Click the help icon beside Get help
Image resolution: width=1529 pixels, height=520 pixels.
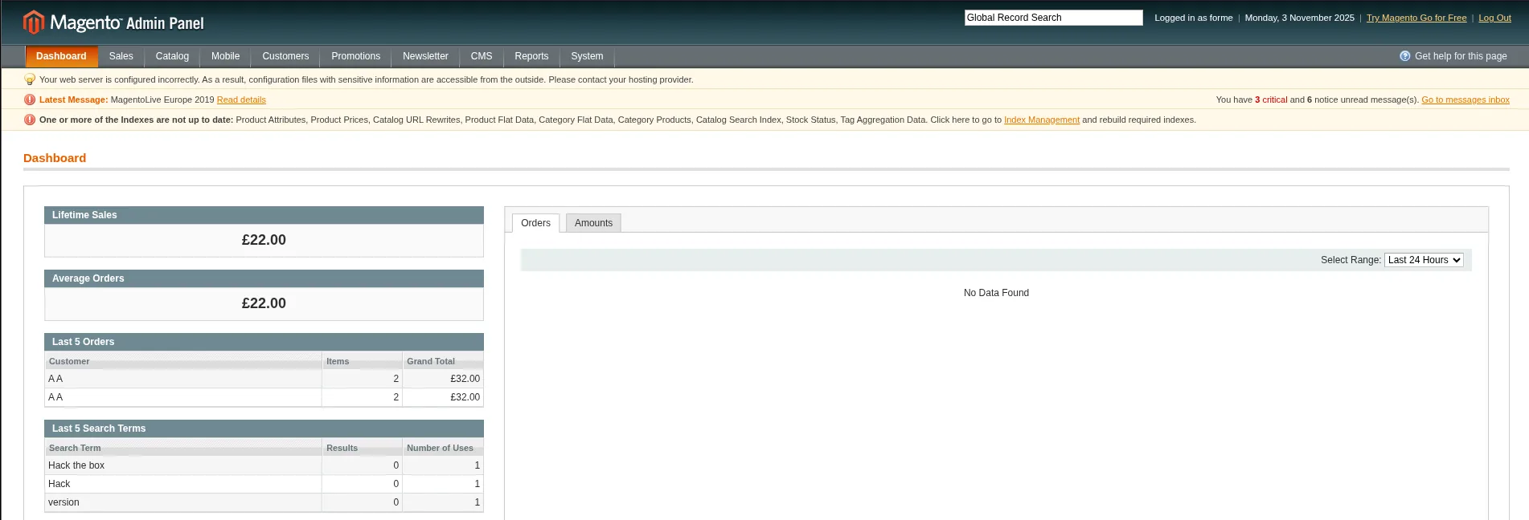pyautogui.click(x=1404, y=56)
